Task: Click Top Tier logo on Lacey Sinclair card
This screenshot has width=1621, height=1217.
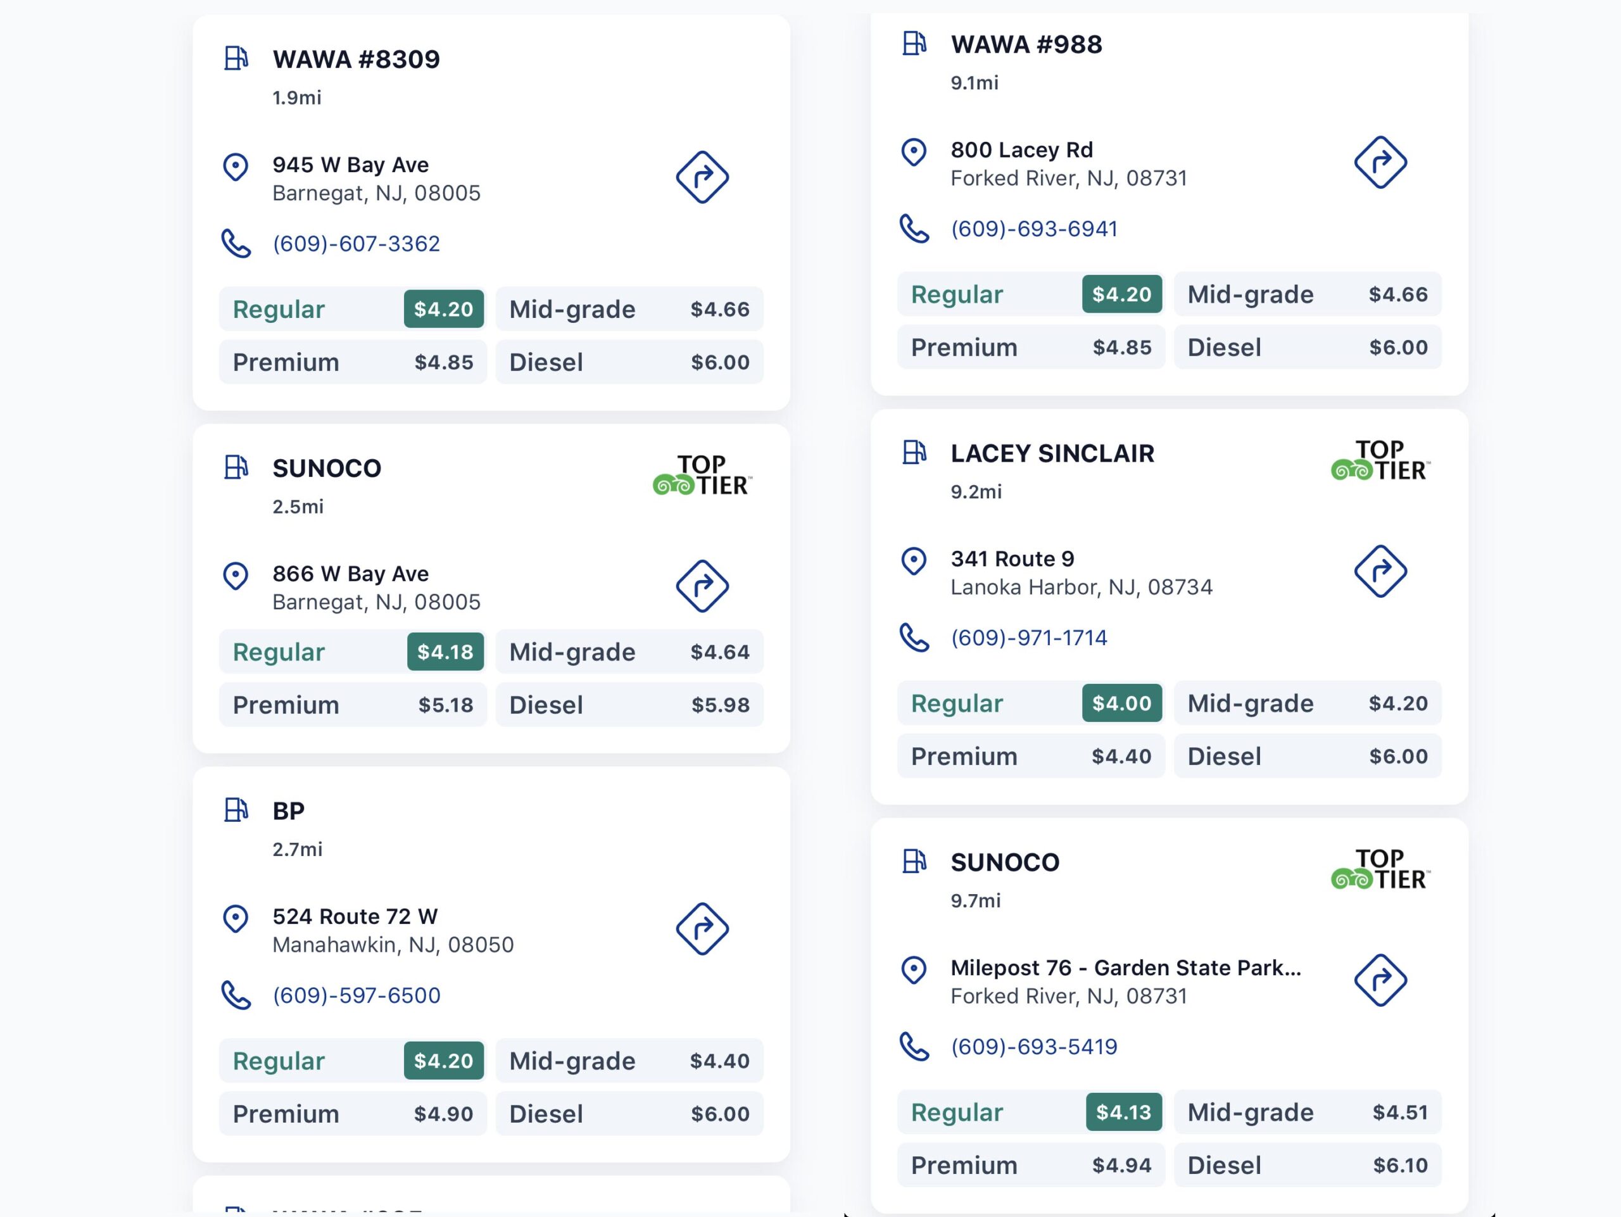Action: (x=1380, y=461)
